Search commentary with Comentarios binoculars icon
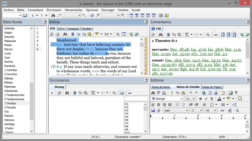Viewport: 252px width, 141px height. point(160,34)
